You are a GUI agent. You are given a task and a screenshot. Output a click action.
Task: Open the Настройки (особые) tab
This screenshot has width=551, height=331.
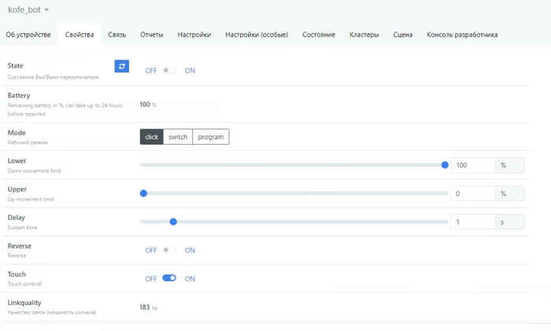coord(257,35)
